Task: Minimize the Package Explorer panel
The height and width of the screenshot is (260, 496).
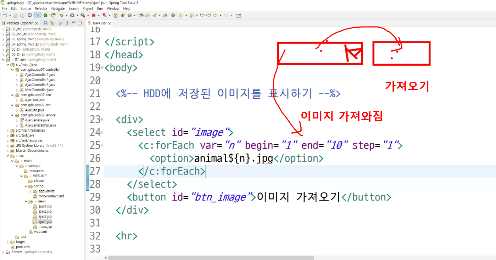Action: pyautogui.click(x=74, y=23)
